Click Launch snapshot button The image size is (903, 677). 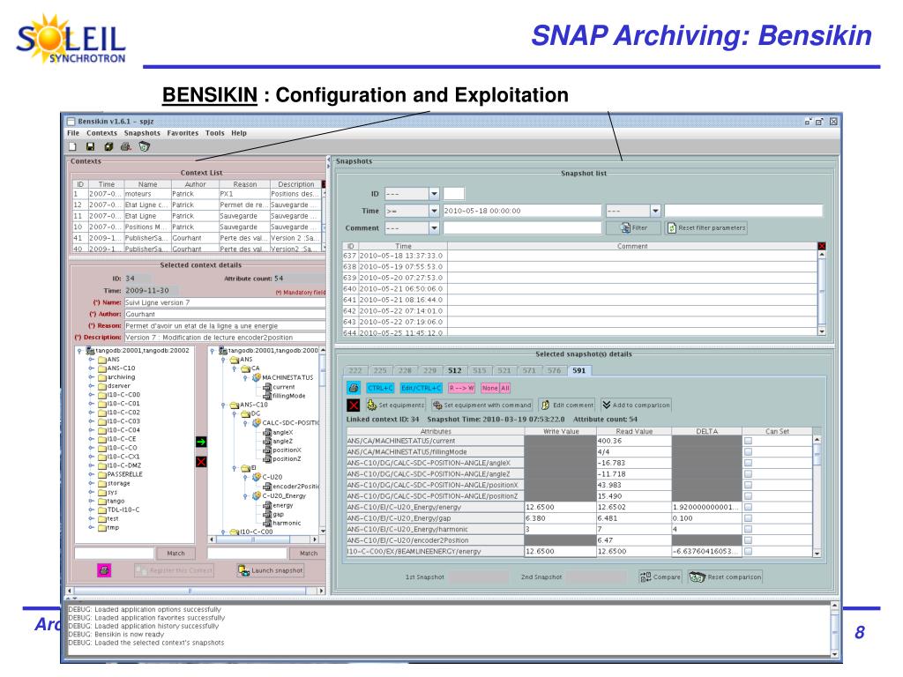pos(271,570)
